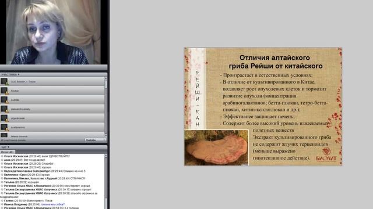Select participant row svetlanaoss
Image resolution: width=373 pixels, height=209 pixels.
click(52, 127)
